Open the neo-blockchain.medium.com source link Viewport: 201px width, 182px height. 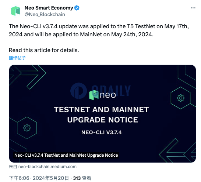tap(47, 167)
